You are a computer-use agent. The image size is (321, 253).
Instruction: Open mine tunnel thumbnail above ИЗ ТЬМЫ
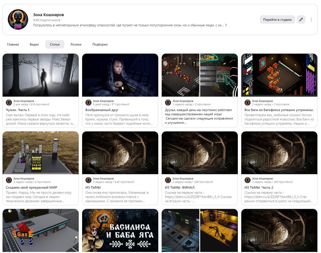point(120,153)
